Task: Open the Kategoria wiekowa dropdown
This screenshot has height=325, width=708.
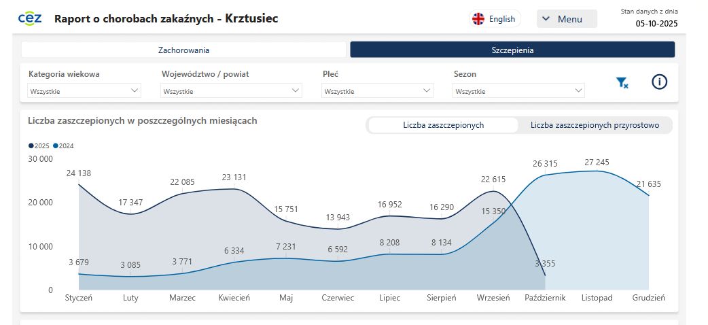Action: [x=84, y=91]
